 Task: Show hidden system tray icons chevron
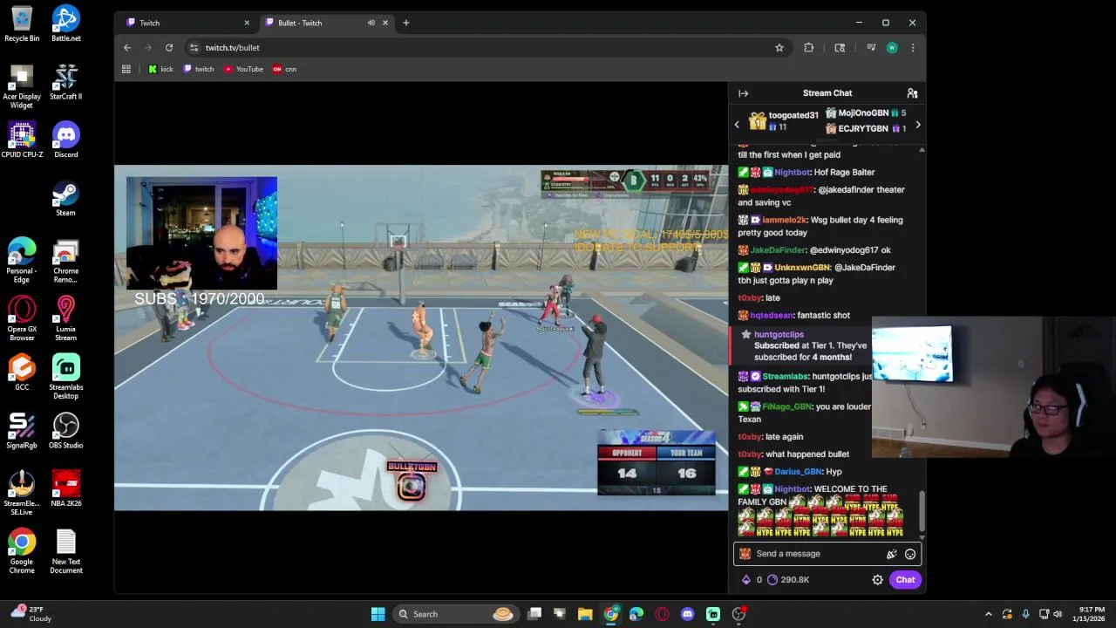pyautogui.click(x=988, y=614)
